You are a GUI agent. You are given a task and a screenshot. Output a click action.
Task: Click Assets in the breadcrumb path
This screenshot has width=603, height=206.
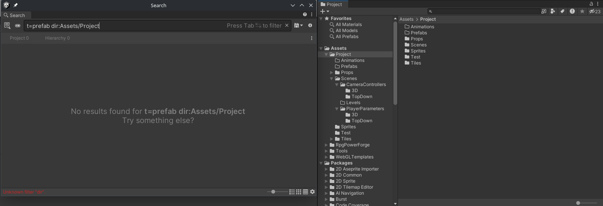pyautogui.click(x=406, y=19)
